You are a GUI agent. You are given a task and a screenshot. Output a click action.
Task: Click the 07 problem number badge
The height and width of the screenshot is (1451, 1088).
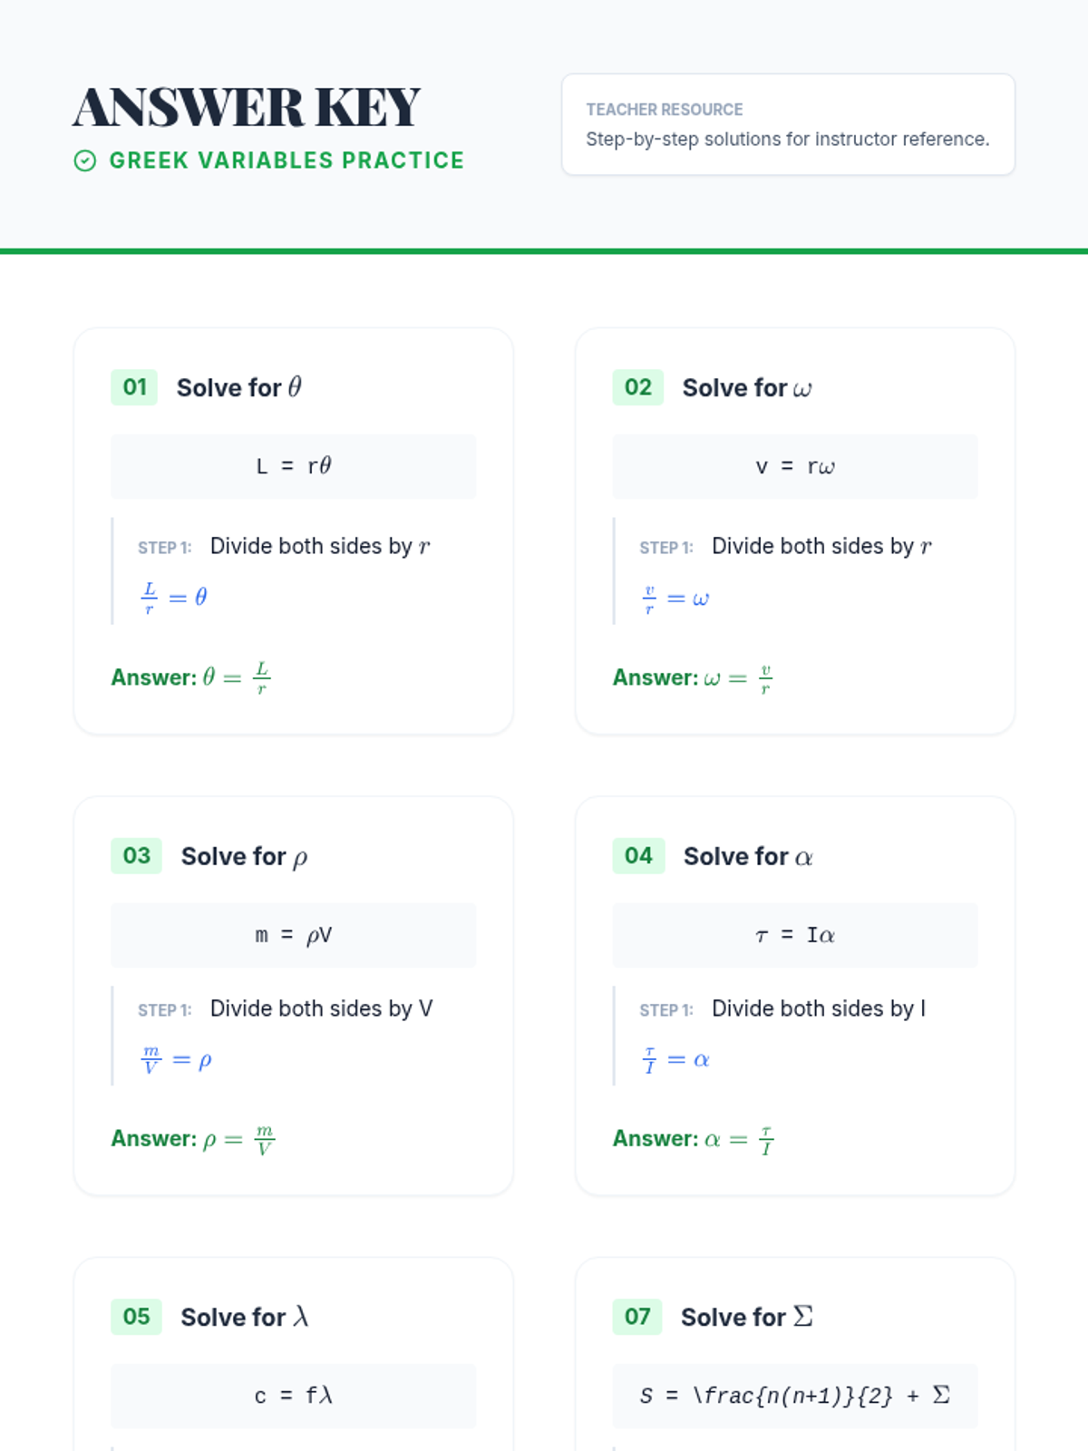click(x=637, y=1317)
